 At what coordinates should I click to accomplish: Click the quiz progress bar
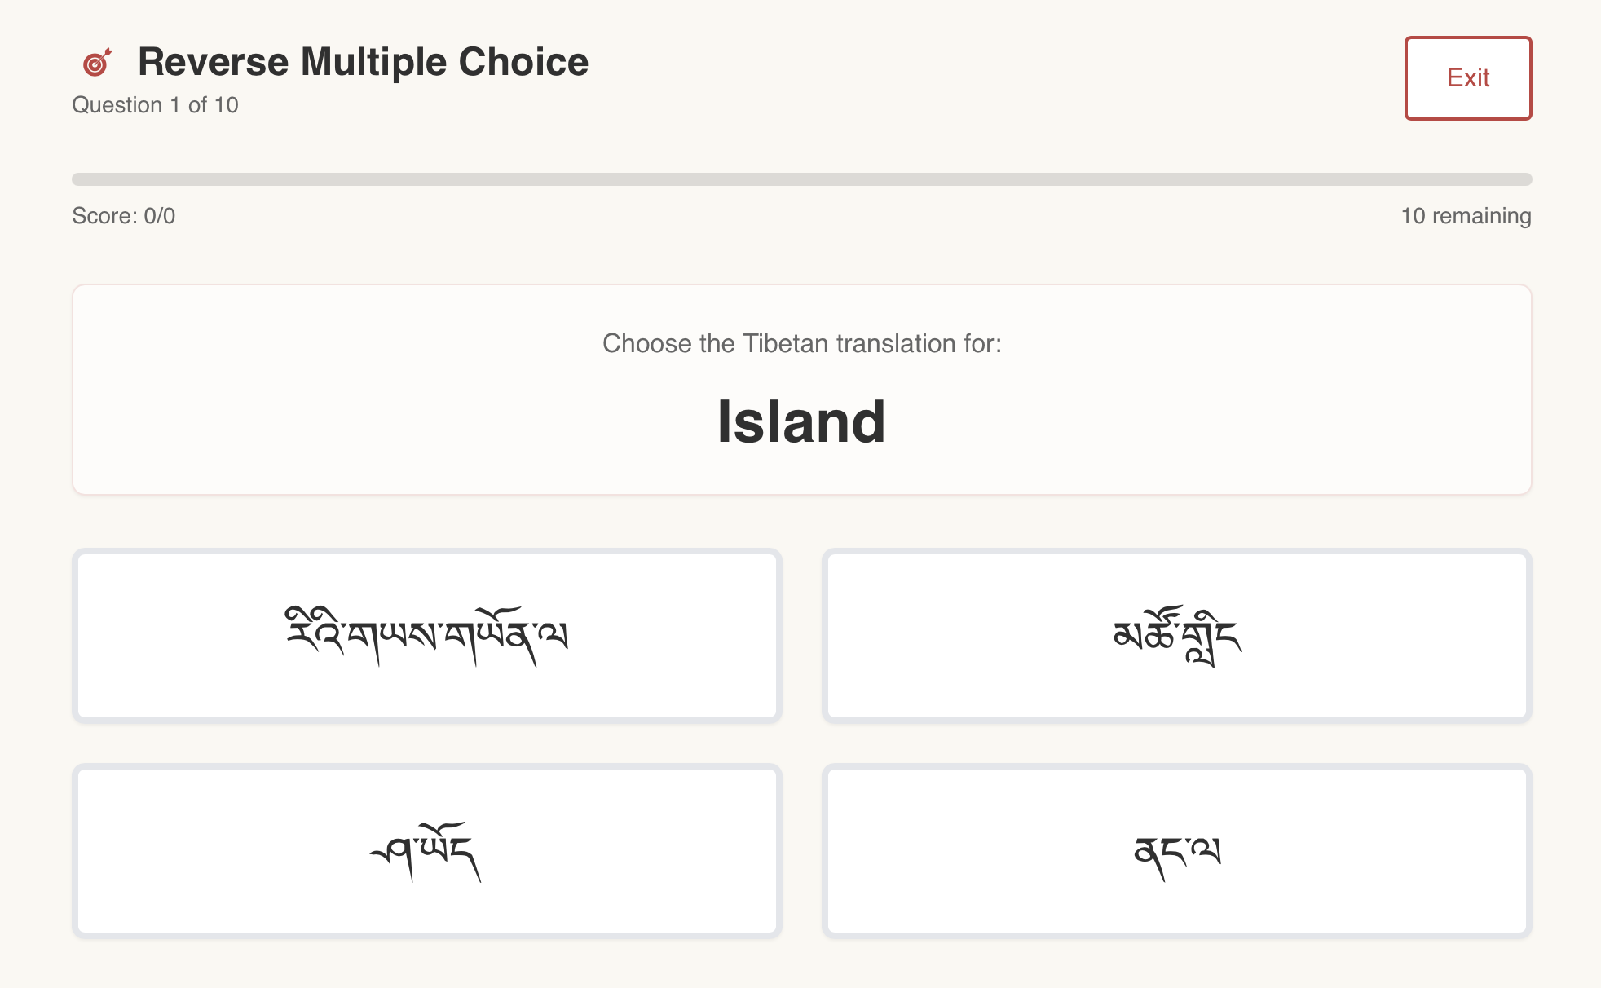[801, 179]
